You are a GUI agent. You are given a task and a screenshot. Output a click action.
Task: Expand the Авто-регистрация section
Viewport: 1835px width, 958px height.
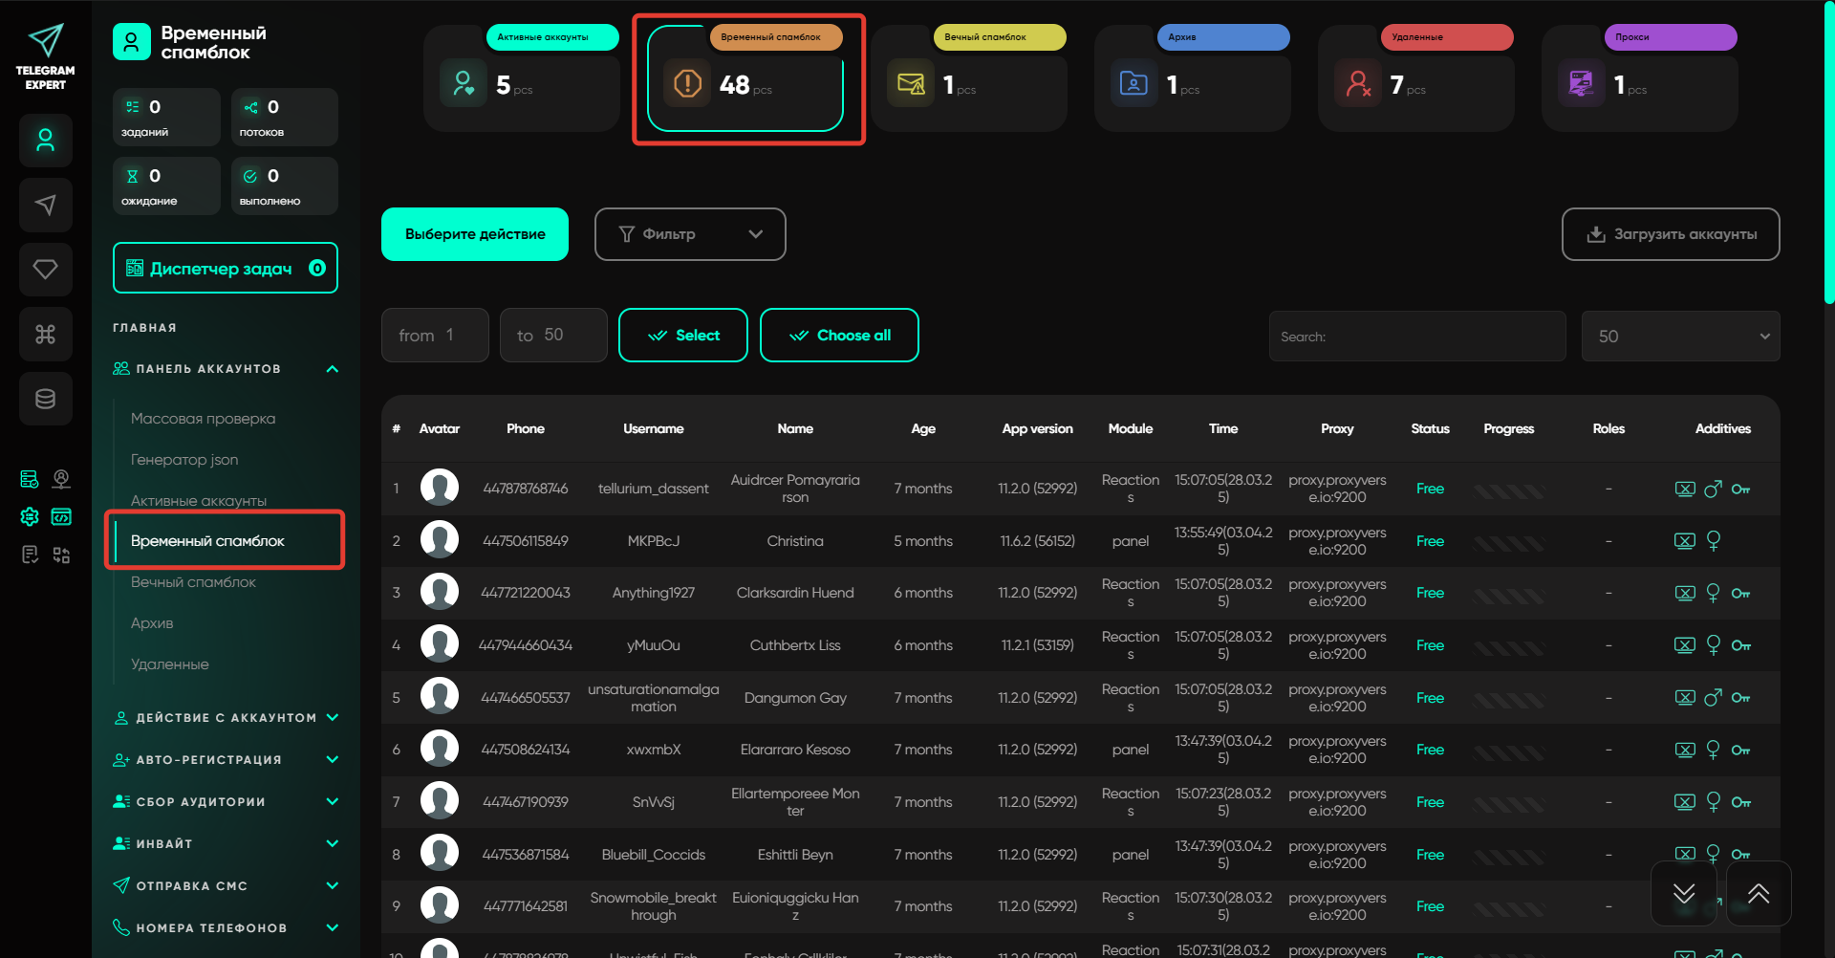click(x=226, y=760)
